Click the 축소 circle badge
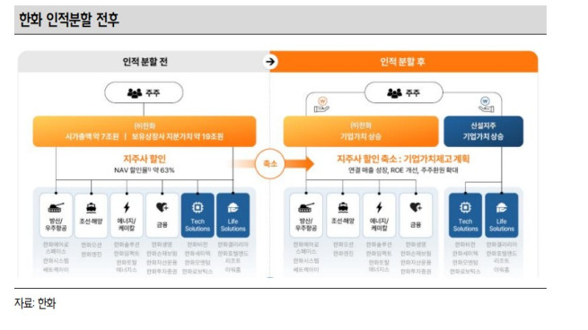The height and width of the screenshot is (330, 588). pos(270,164)
